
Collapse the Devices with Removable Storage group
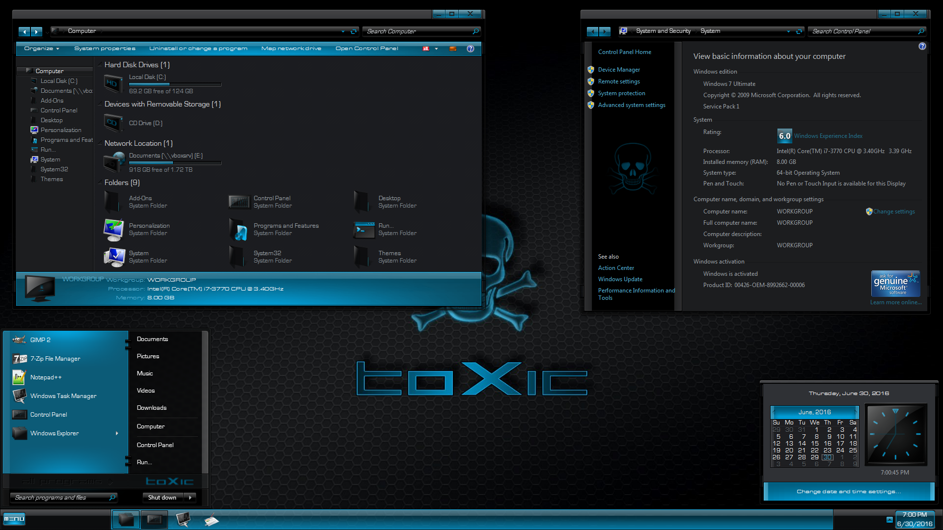click(x=100, y=104)
